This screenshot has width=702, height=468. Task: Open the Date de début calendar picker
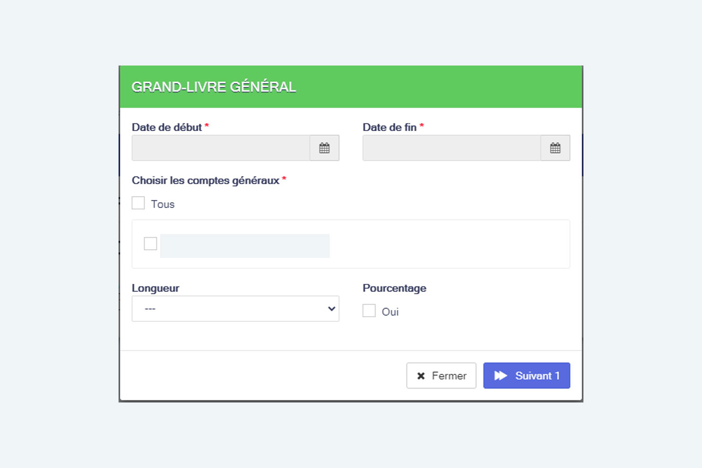[324, 148]
